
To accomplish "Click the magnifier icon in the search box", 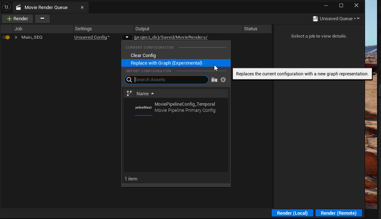I will pyautogui.click(x=129, y=80).
